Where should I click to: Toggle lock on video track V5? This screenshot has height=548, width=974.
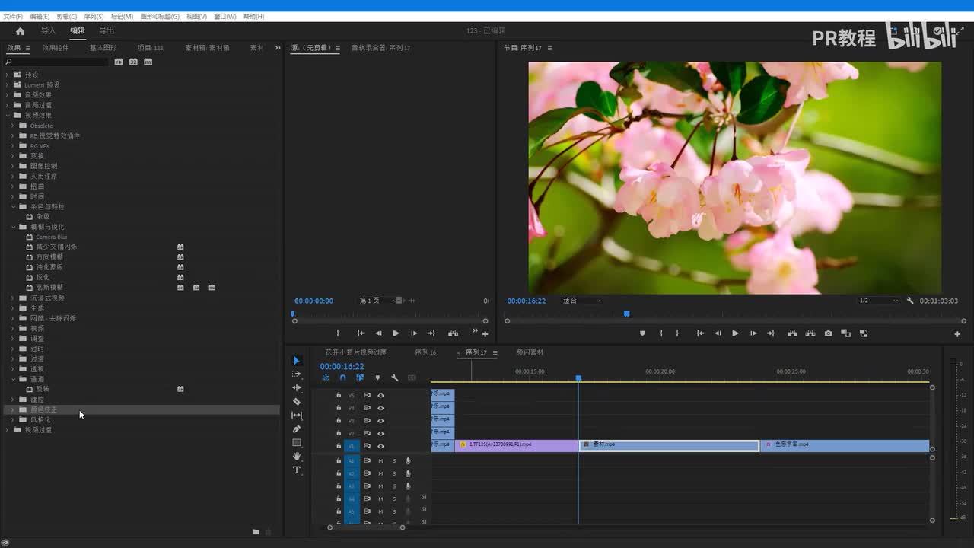339,395
